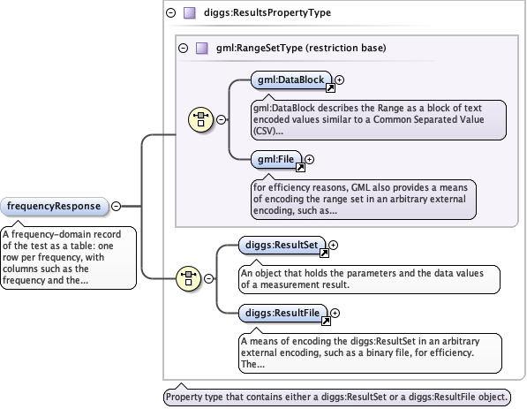This screenshot has width=527, height=409.
Task: Follow the reference arrow on diggs:ResultFile
Action: click(x=326, y=322)
